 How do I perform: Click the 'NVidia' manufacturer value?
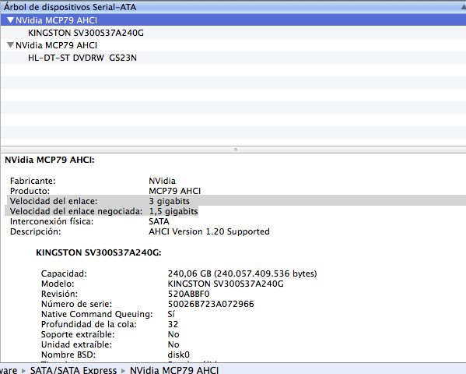pyautogui.click(x=162, y=181)
